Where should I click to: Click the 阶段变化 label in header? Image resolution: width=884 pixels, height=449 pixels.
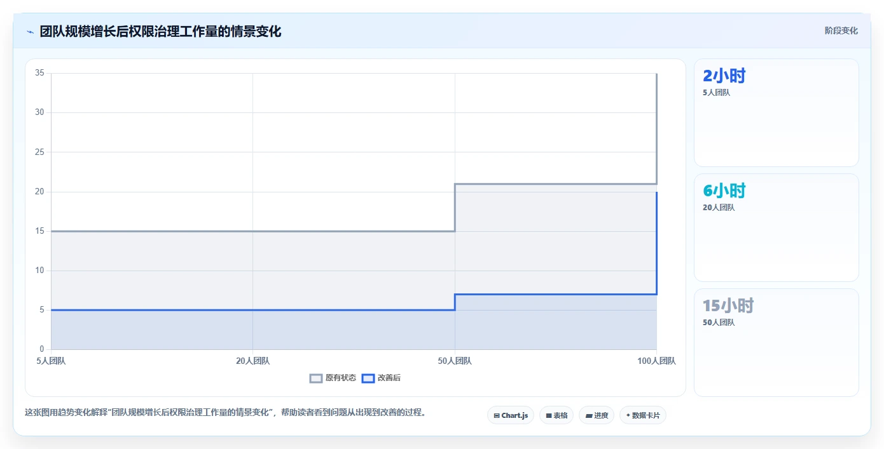841,30
